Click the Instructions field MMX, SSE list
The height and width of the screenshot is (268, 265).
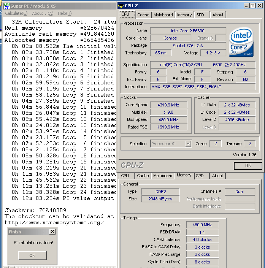tap(203, 87)
